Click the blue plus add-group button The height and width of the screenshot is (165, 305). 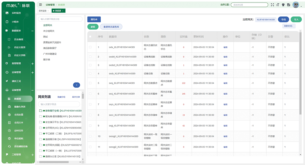[x=77, y=85]
